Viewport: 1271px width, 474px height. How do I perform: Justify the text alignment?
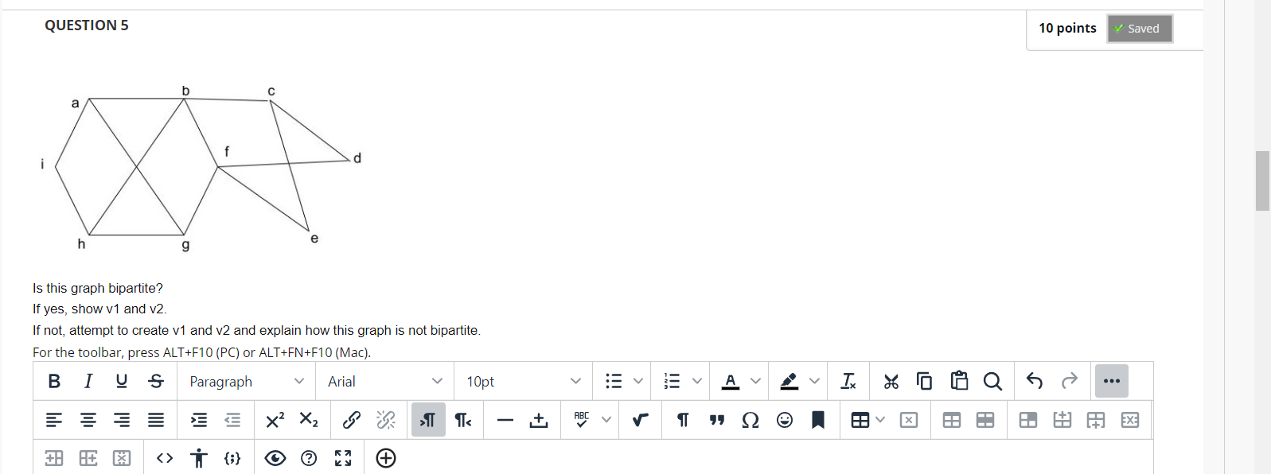coord(156,420)
